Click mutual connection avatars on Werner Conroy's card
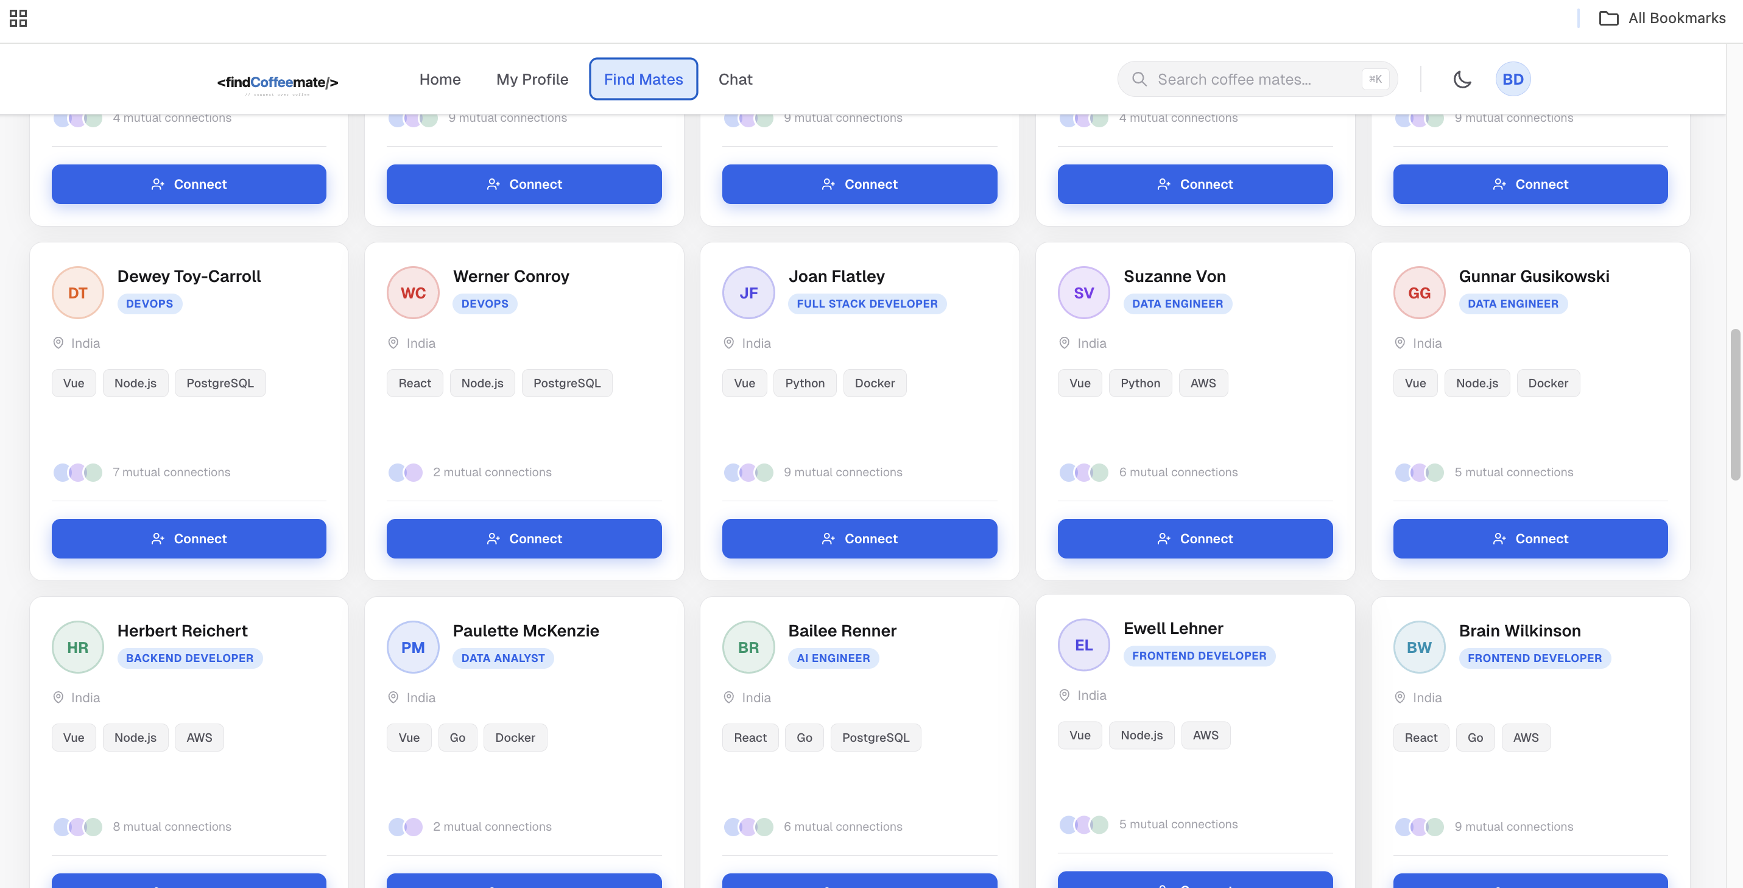 406,472
